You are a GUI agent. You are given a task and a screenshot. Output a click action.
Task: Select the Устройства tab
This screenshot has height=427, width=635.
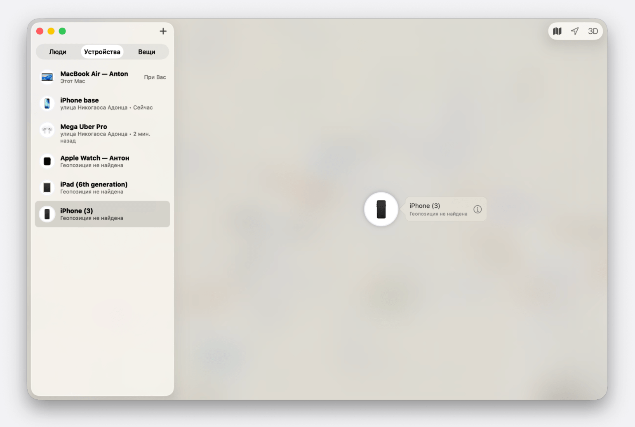click(102, 52)
